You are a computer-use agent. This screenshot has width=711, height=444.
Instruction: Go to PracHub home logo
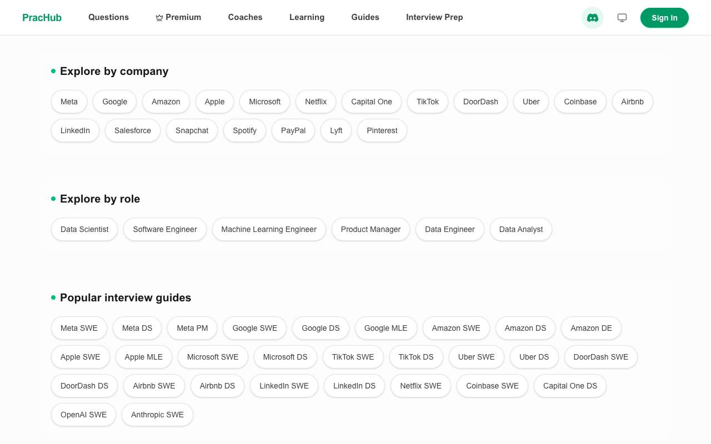(x=42, y=18)
